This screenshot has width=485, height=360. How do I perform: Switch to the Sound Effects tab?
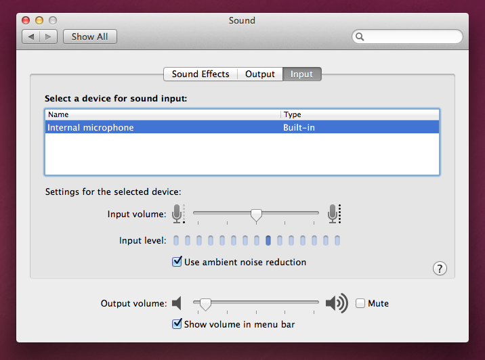201,74
